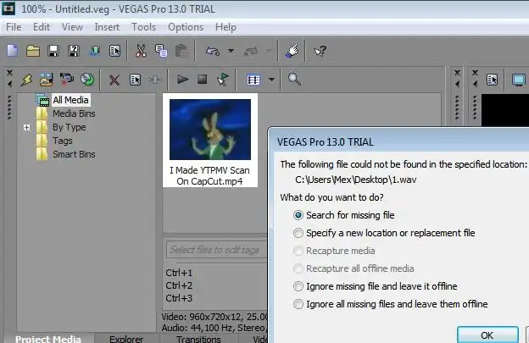
Task: Open the Edit menu
Action: (42, 27)
